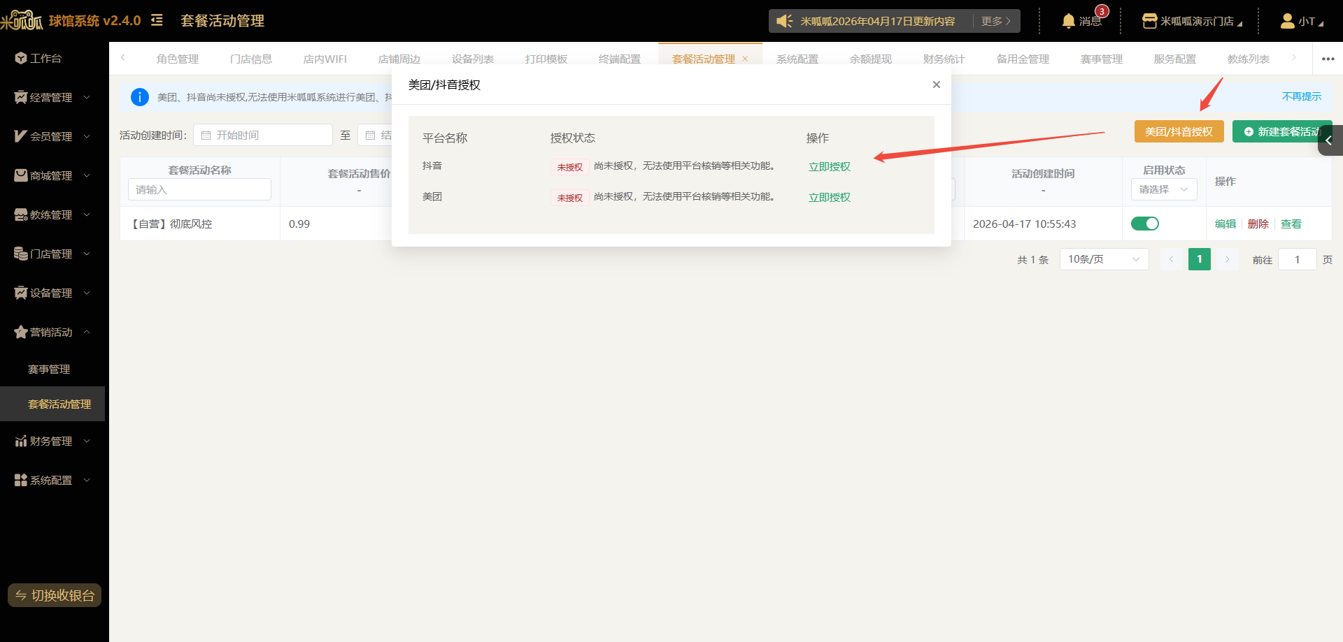
Task: Open the 10条/页 page size dropdown
Action: pyautogui.click(x=1104, y=259)
